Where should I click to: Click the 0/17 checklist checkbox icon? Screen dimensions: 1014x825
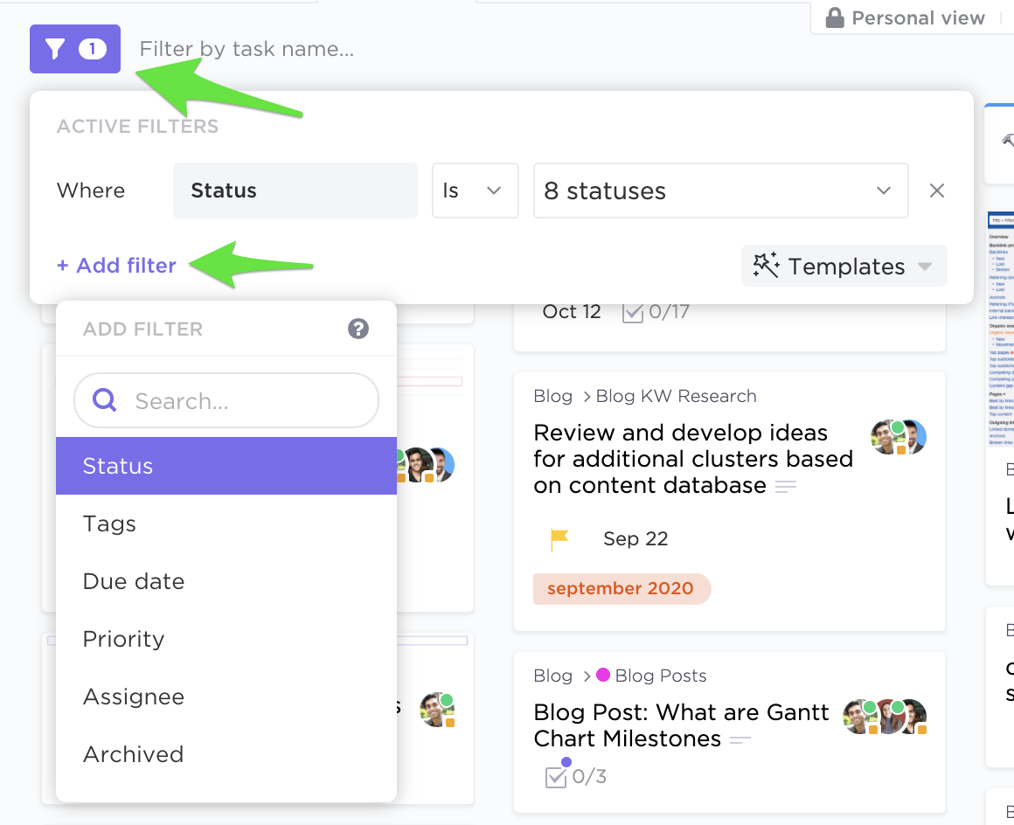pos(632,313)
